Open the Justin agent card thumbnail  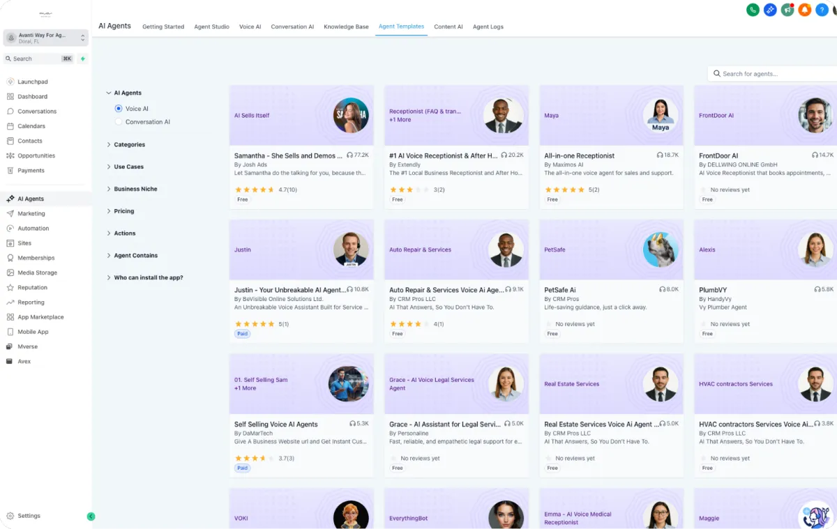(301, 250)
